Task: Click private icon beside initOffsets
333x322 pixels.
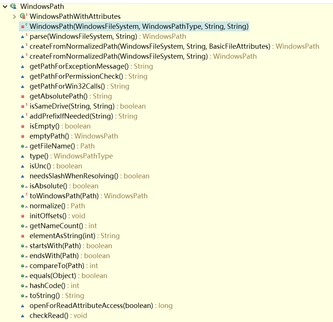Action: pyautogui.click(x=23, y=216)
